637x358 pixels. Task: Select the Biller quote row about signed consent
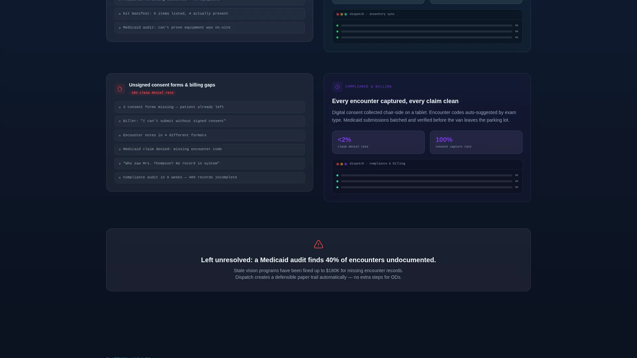tap(210, 121)
